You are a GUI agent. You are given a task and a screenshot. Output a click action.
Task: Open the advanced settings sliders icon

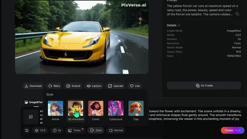click(x=27, y=131)
